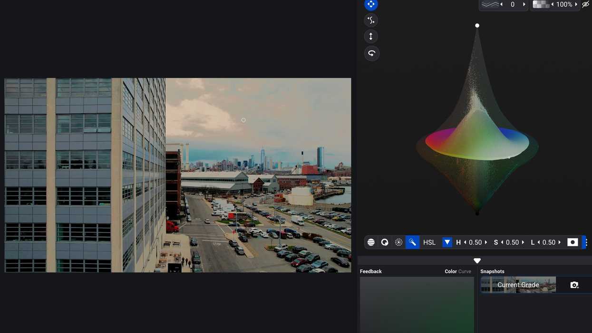Open the three-dot more options menu
This screenshot has width=592, height=333.
pyautogui.click(x=586, y=242)
